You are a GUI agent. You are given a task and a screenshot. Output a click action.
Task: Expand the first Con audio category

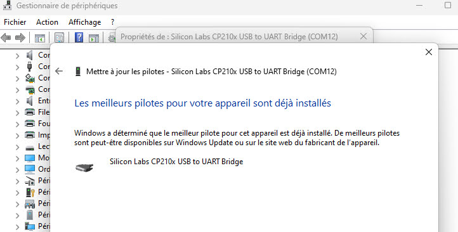(18, 55)
